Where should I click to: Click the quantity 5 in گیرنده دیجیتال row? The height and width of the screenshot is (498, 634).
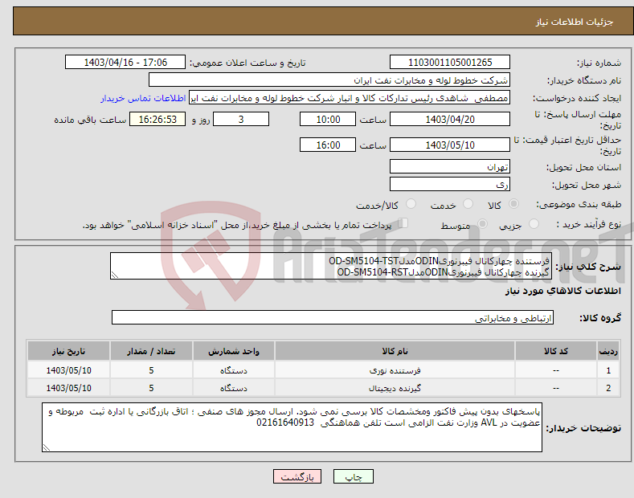[151, 388]
